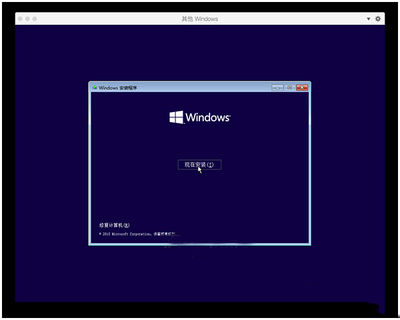Click the 其他 Windows window title text
This screenshot has width=400, height=320.
coord(200,19)
